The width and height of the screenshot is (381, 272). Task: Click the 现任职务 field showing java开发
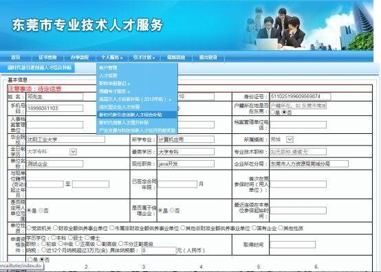click(186, 163)
